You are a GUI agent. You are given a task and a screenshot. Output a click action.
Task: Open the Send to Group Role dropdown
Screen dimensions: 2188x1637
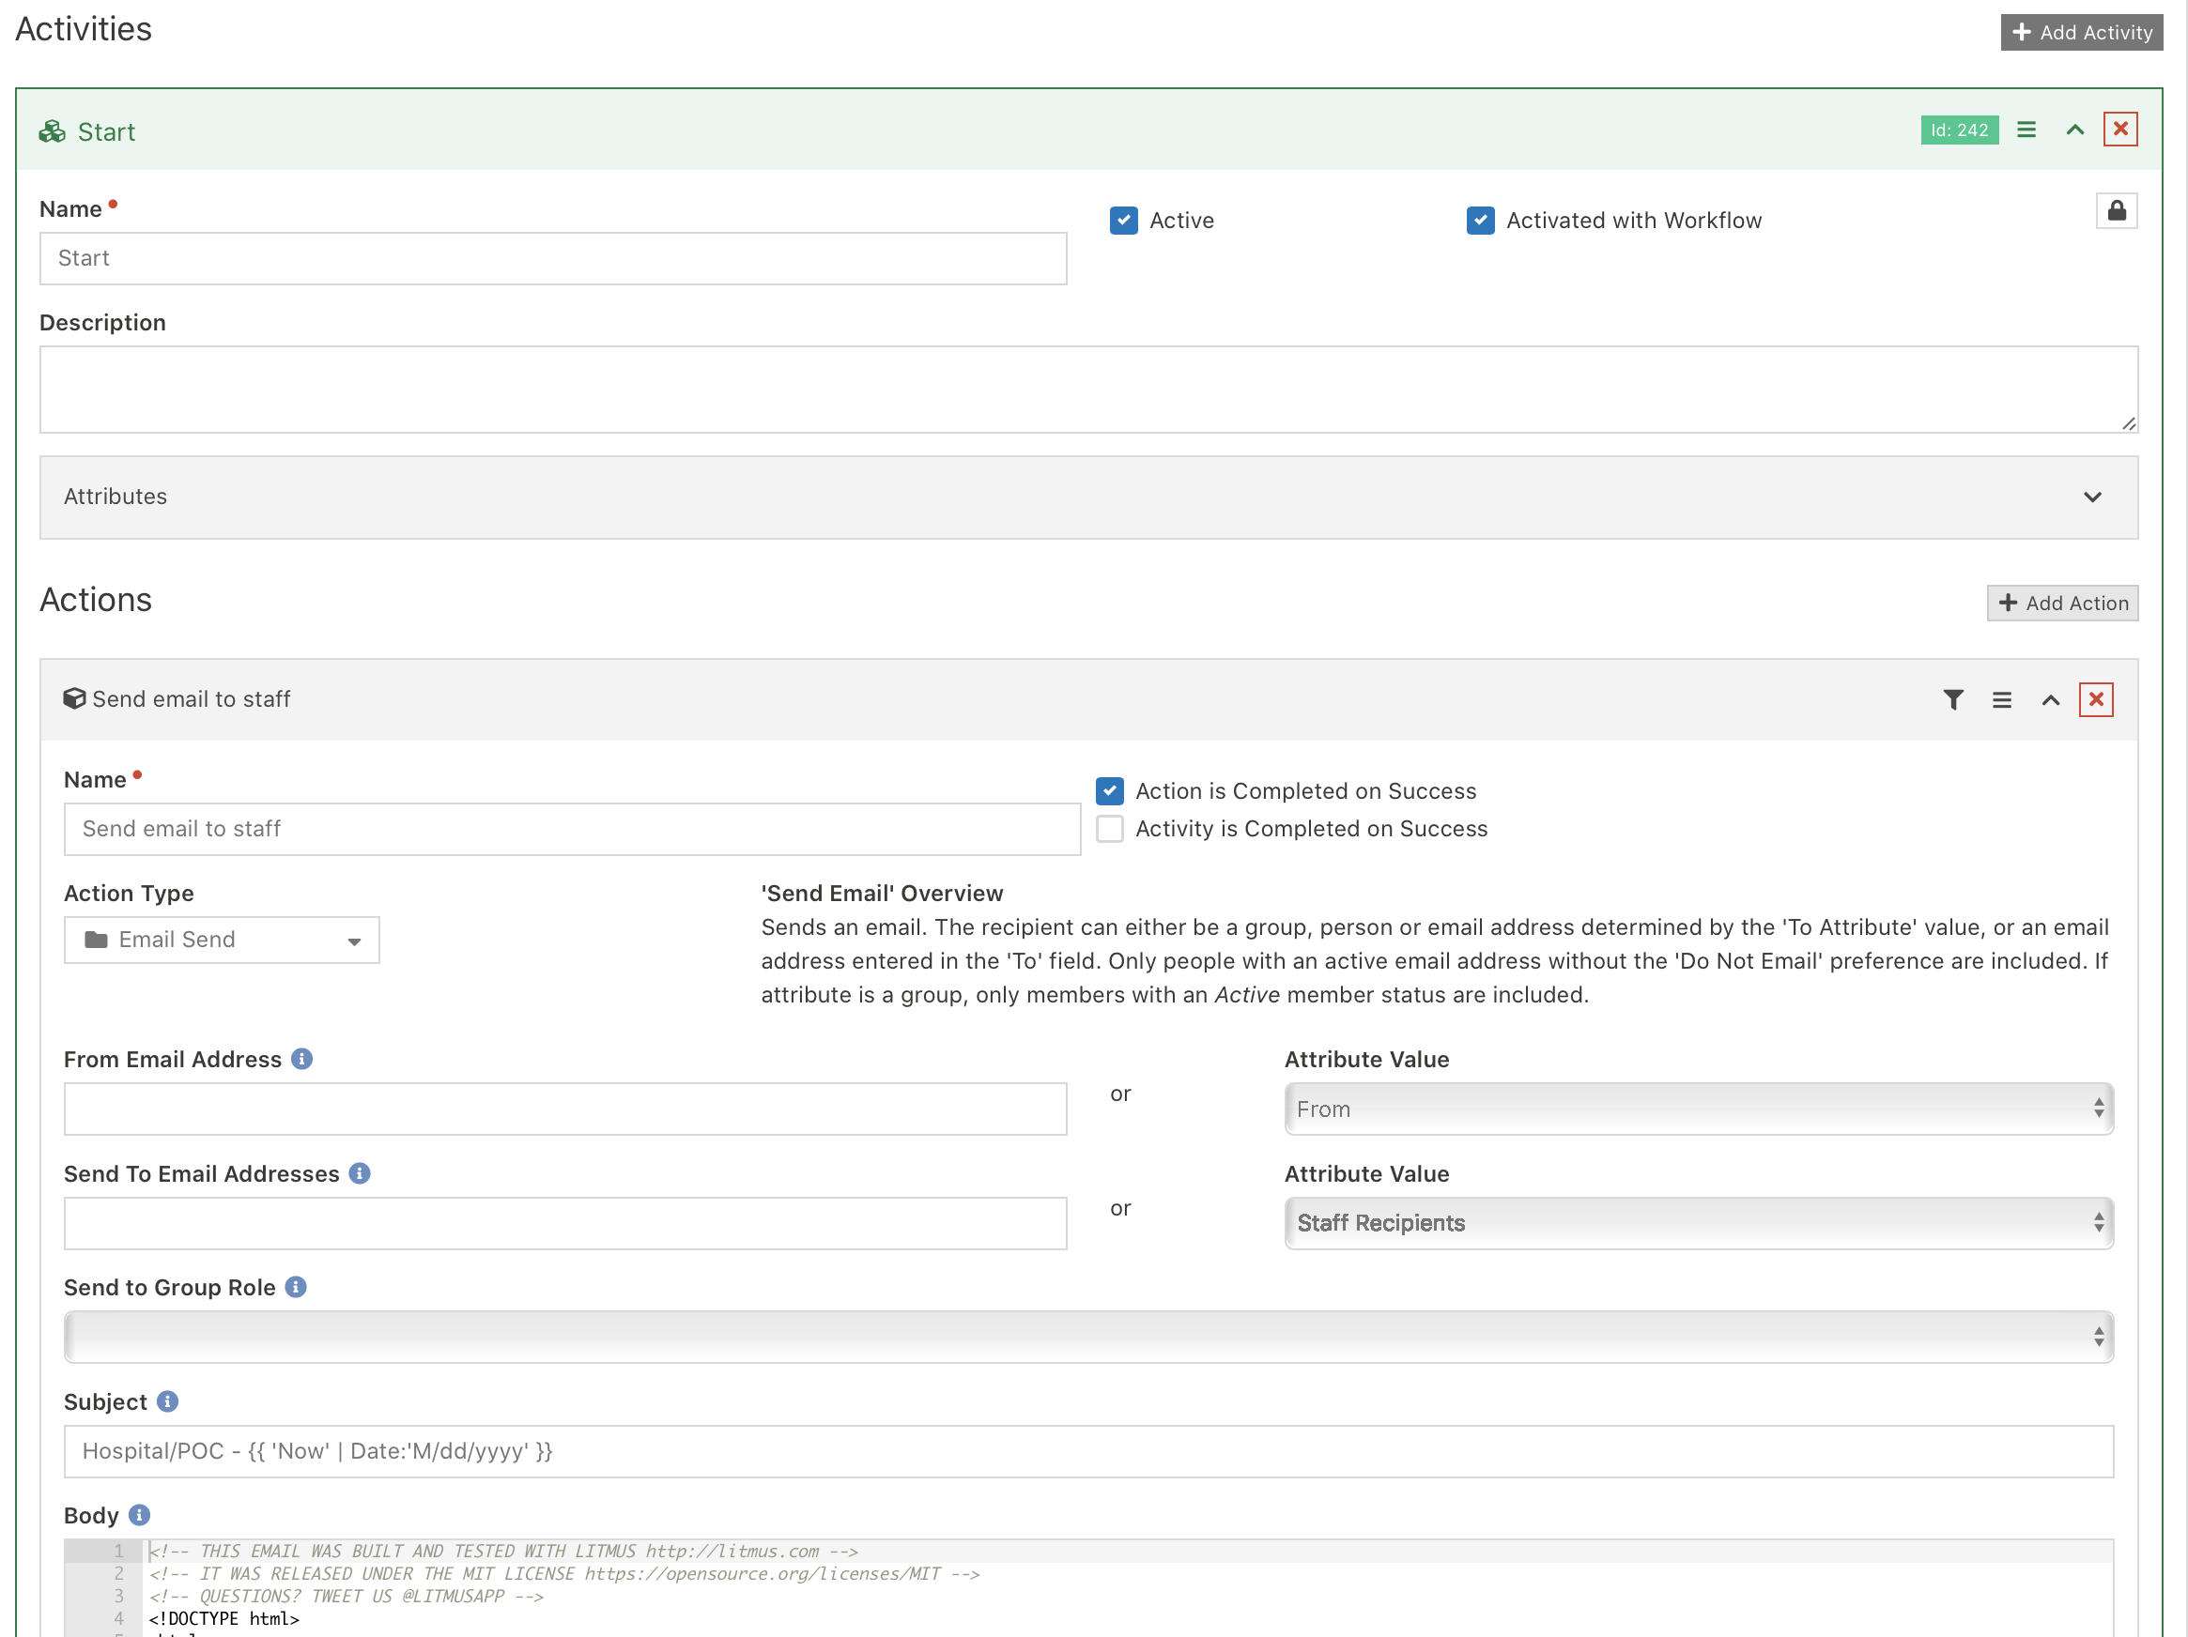click(1088, 1338)
